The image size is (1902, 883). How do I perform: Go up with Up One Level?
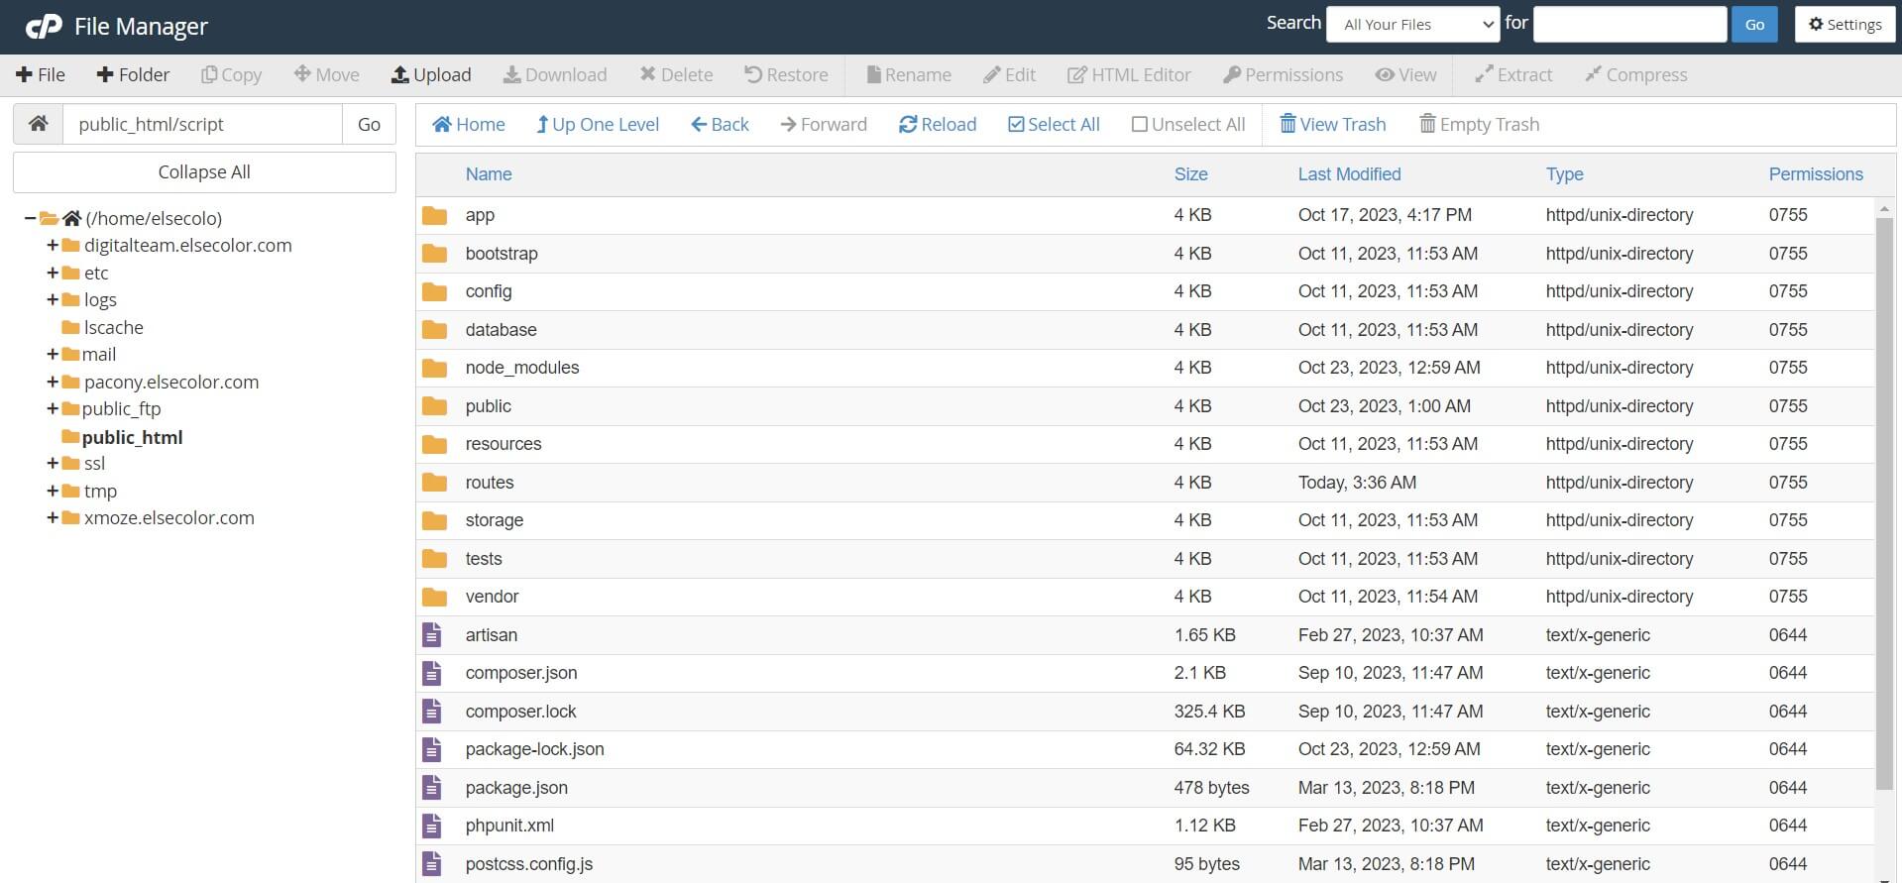pyautogui.click(x=598, y=124)
